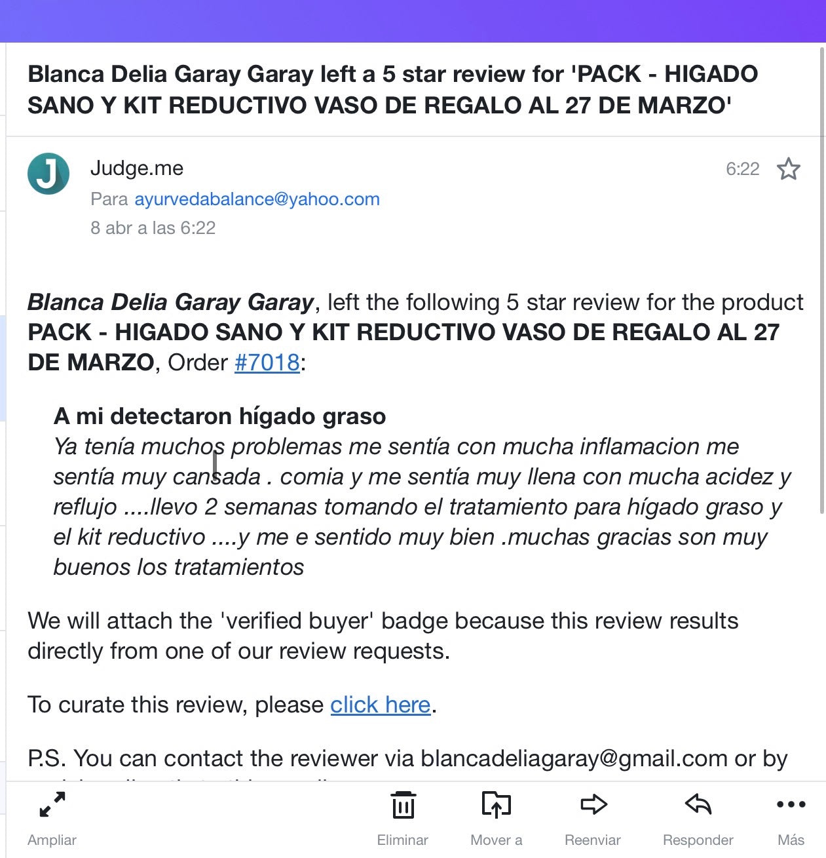Viewport: 826px width, 858px height.
Task: Open the Mover a folder icon
Action: click(x=496, y=804)
